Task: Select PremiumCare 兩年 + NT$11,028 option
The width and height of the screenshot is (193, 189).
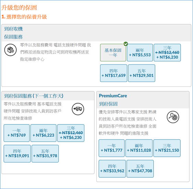Action: pyautogui.click(x=139, y=148)
